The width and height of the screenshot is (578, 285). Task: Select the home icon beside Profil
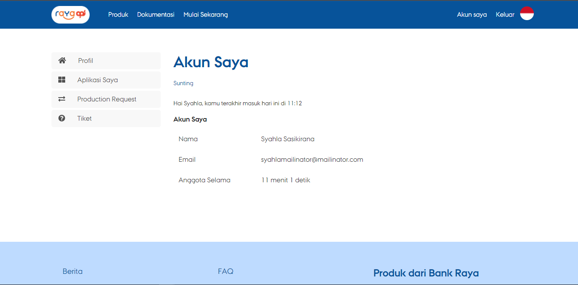point(62,60)
